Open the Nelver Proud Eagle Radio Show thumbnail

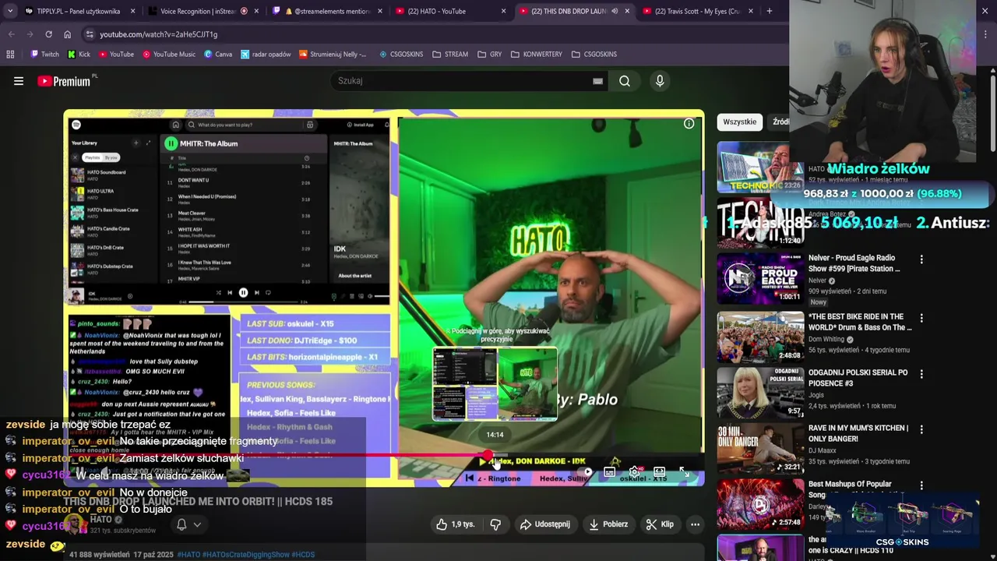pyautogui.click(x=760, y=278)
